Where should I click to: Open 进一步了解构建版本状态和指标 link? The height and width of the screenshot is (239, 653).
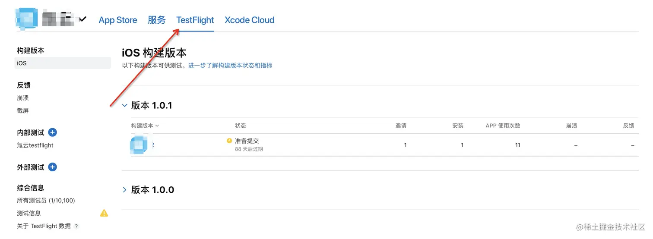pos(230,66)
